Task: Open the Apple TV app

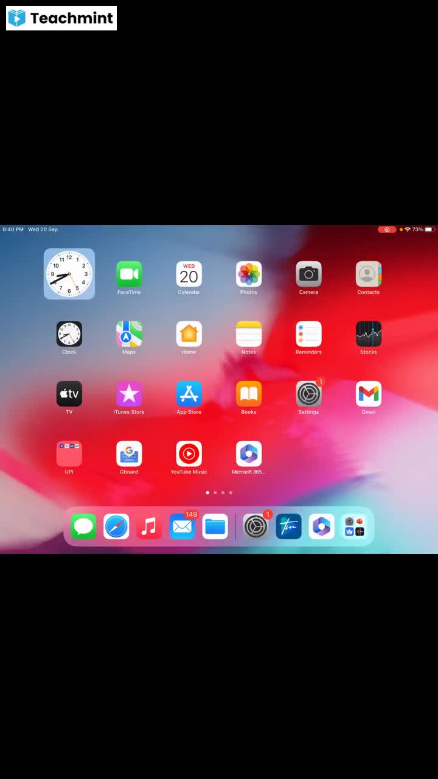Action: (x=69, y=394)
